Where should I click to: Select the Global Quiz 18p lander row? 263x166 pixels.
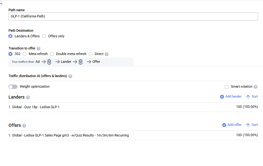click(x=34, y=107)
